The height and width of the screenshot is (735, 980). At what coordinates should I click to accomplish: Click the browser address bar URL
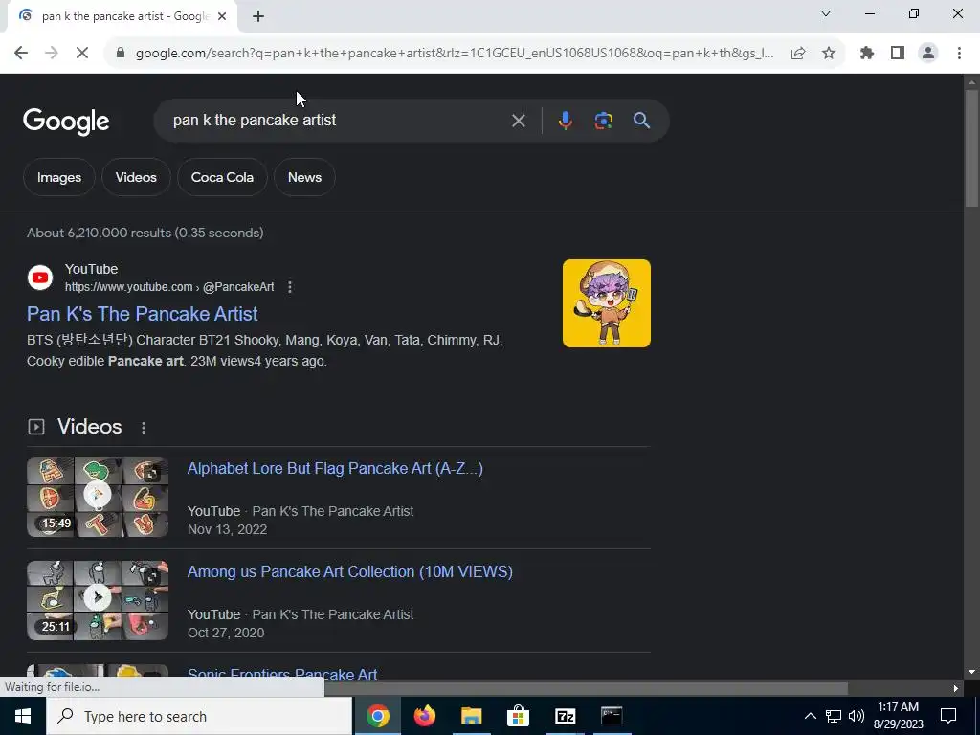click(x=455, y=54)
